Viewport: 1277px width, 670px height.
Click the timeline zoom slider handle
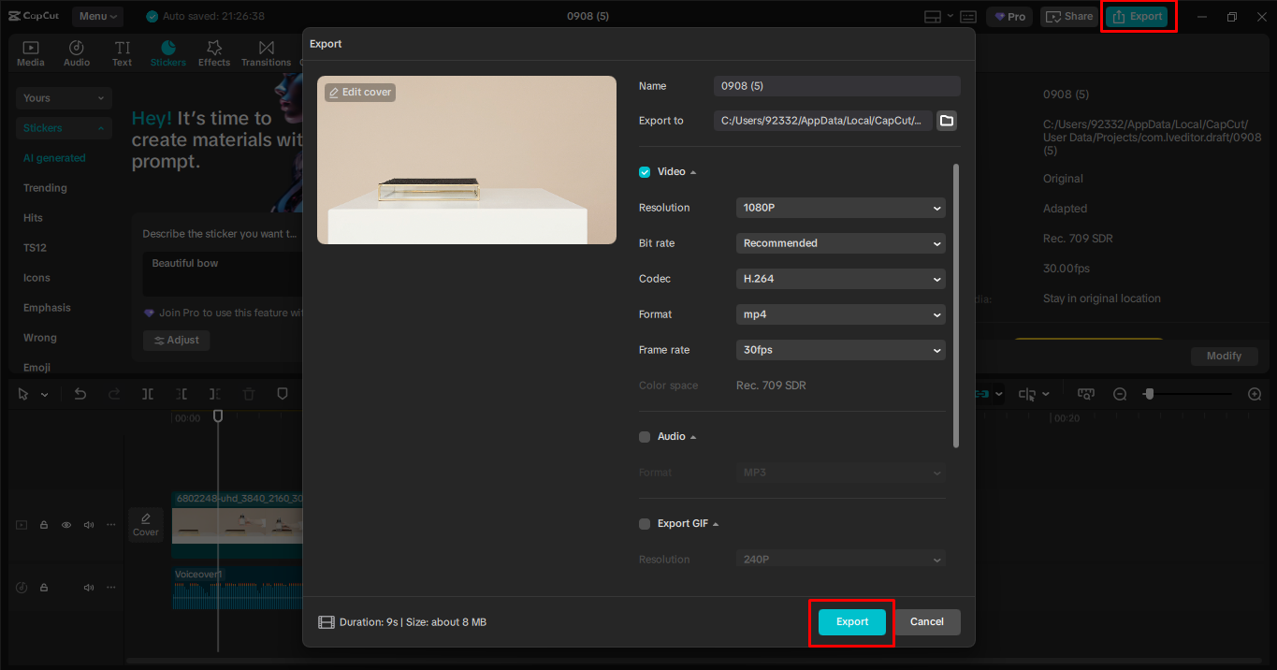(1149, 394)
